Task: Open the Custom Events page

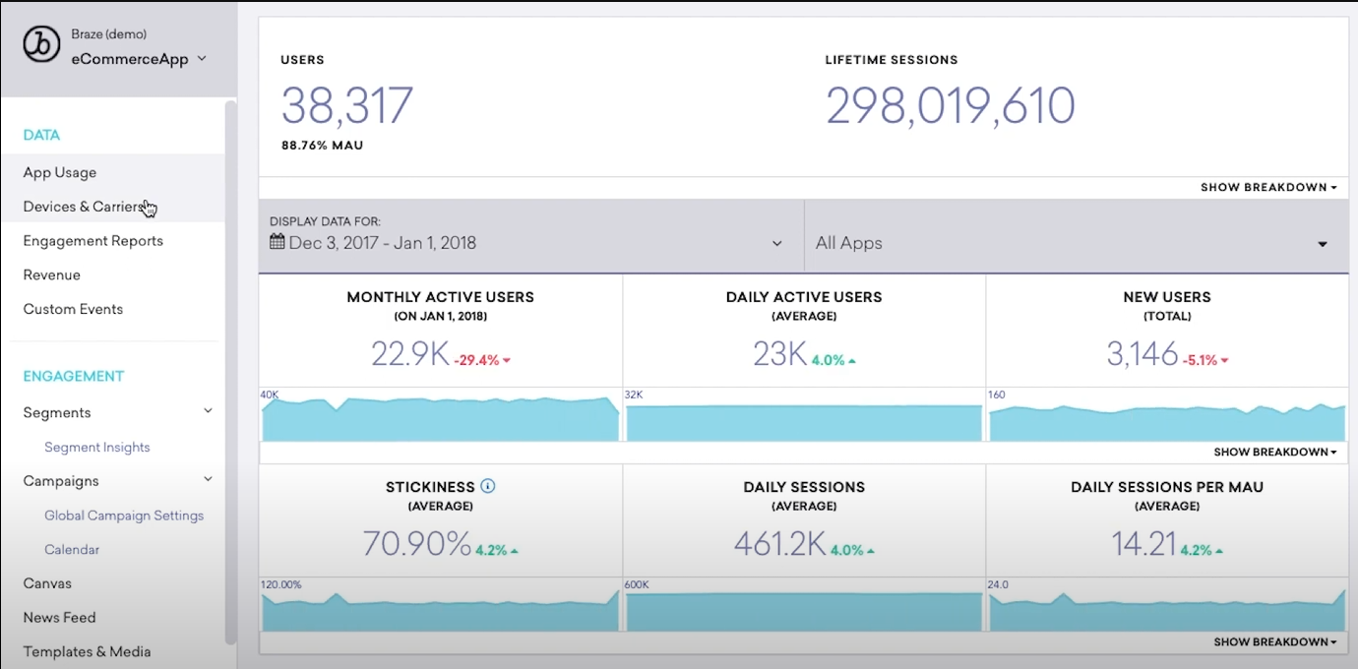Action: pyautogui.click(x=73, y=309)
